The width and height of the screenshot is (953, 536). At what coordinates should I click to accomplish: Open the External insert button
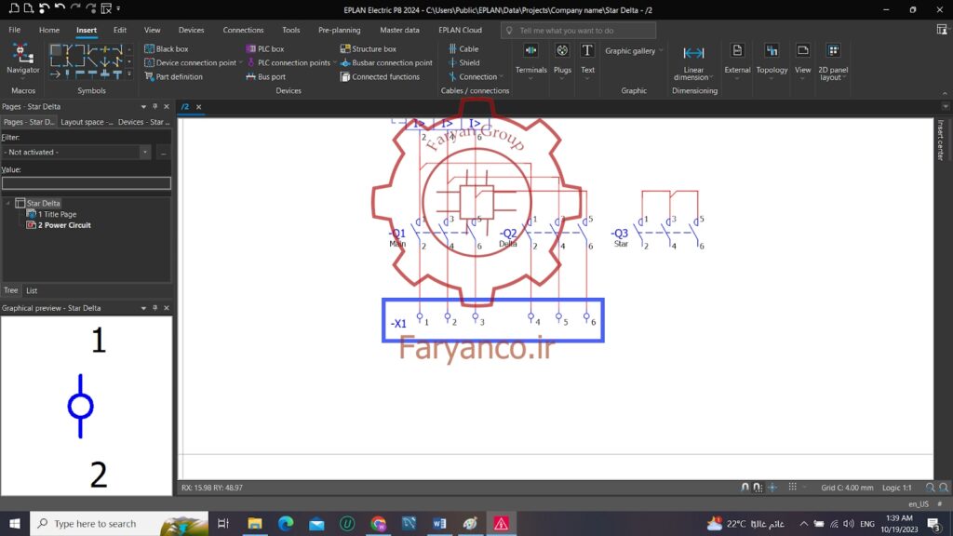pos(737,60)
